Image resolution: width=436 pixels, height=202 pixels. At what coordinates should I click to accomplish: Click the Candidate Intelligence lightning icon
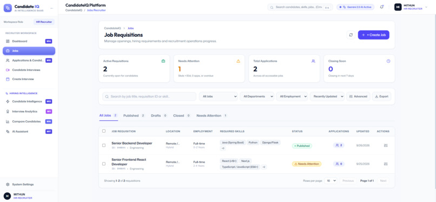8,102
